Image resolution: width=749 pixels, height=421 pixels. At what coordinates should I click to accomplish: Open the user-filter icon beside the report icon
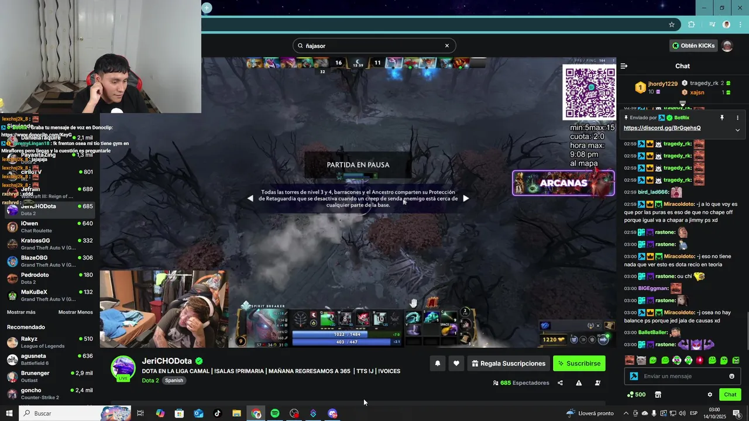[x=597, y=383]
